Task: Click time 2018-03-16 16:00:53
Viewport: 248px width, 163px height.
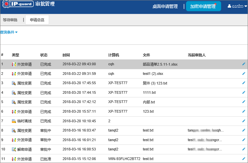Action: [79, 149]
